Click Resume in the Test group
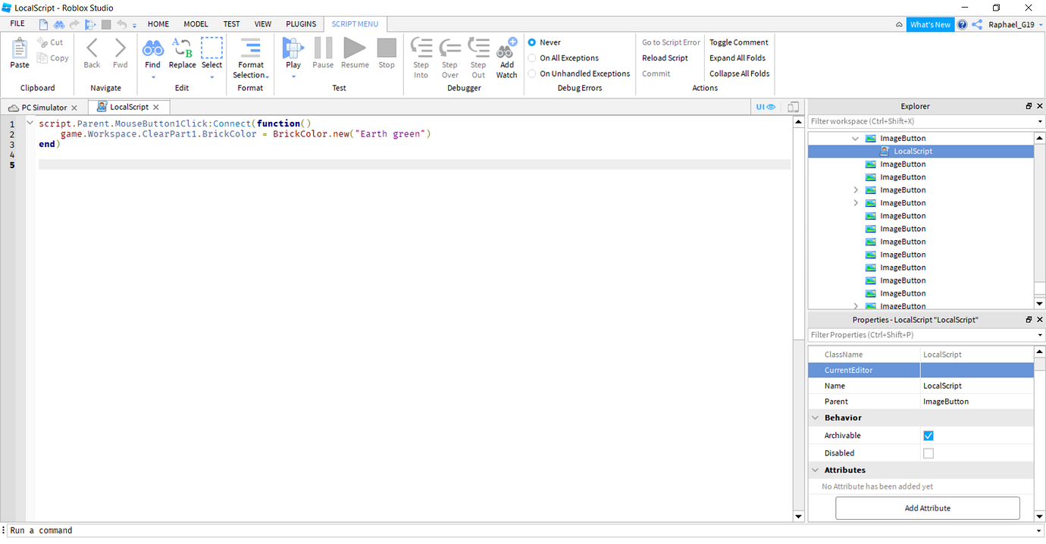1046x544 pixels. pyautogui.click(x=355, y=48)
